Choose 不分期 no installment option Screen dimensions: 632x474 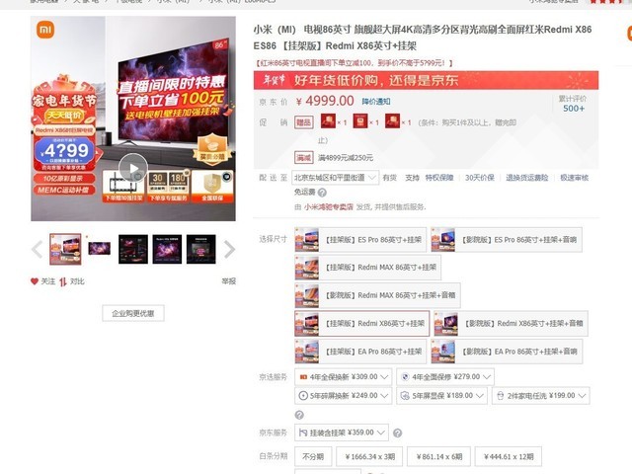[313, 456]
